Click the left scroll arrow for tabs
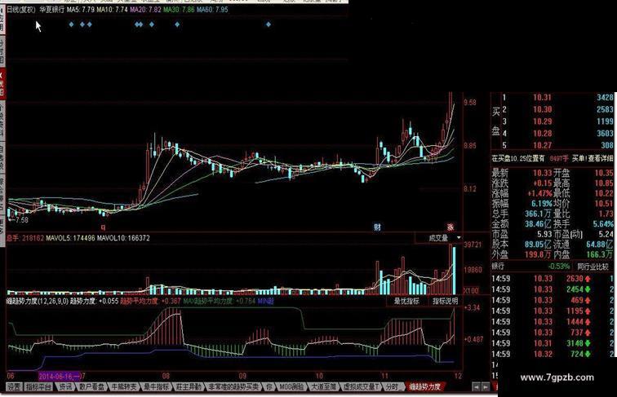This screenshot has width=617, height=397. [476, 387]
